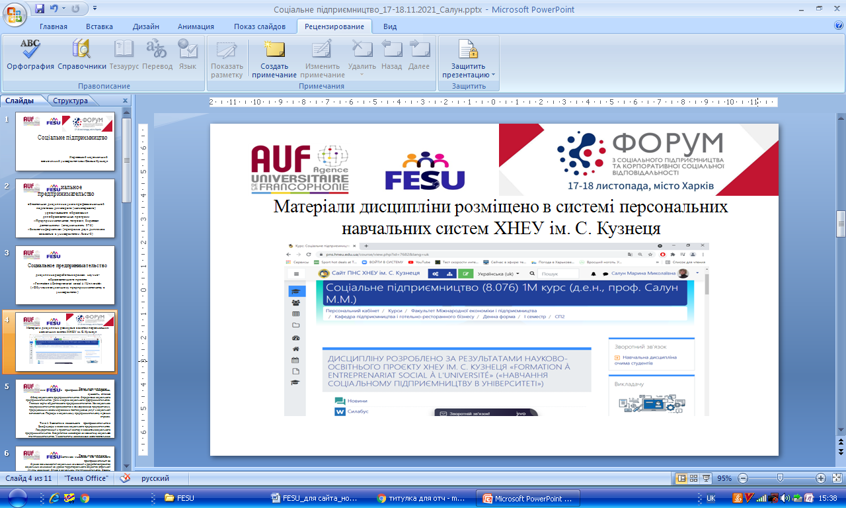The height and width of the screenshot is (508, 846).
Task: Switch to the Вид ribbon tab
Action: click(390, 26)
